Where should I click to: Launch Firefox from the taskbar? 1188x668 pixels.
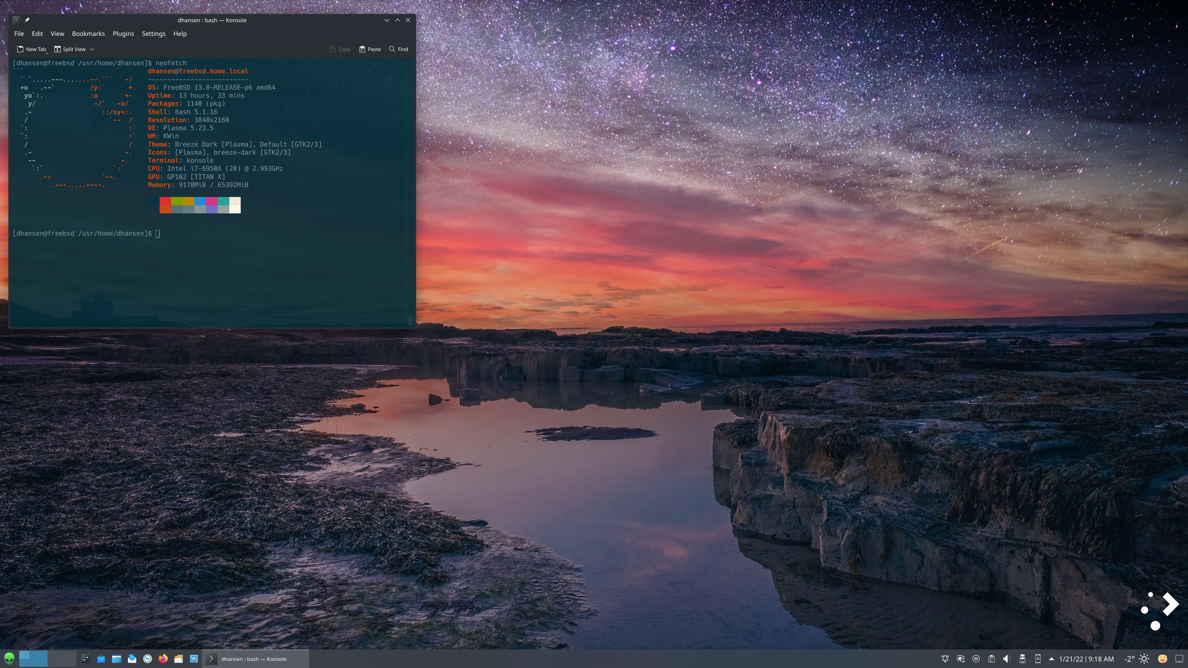click(163, 659)
